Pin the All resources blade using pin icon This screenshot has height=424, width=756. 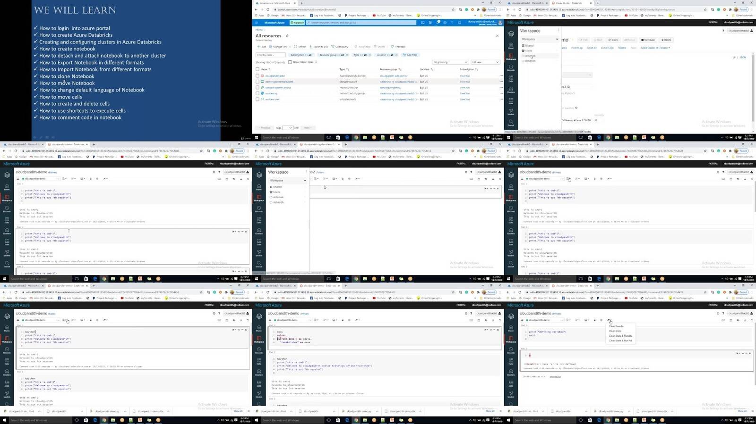pyautogui.click(x=287, y=36)
